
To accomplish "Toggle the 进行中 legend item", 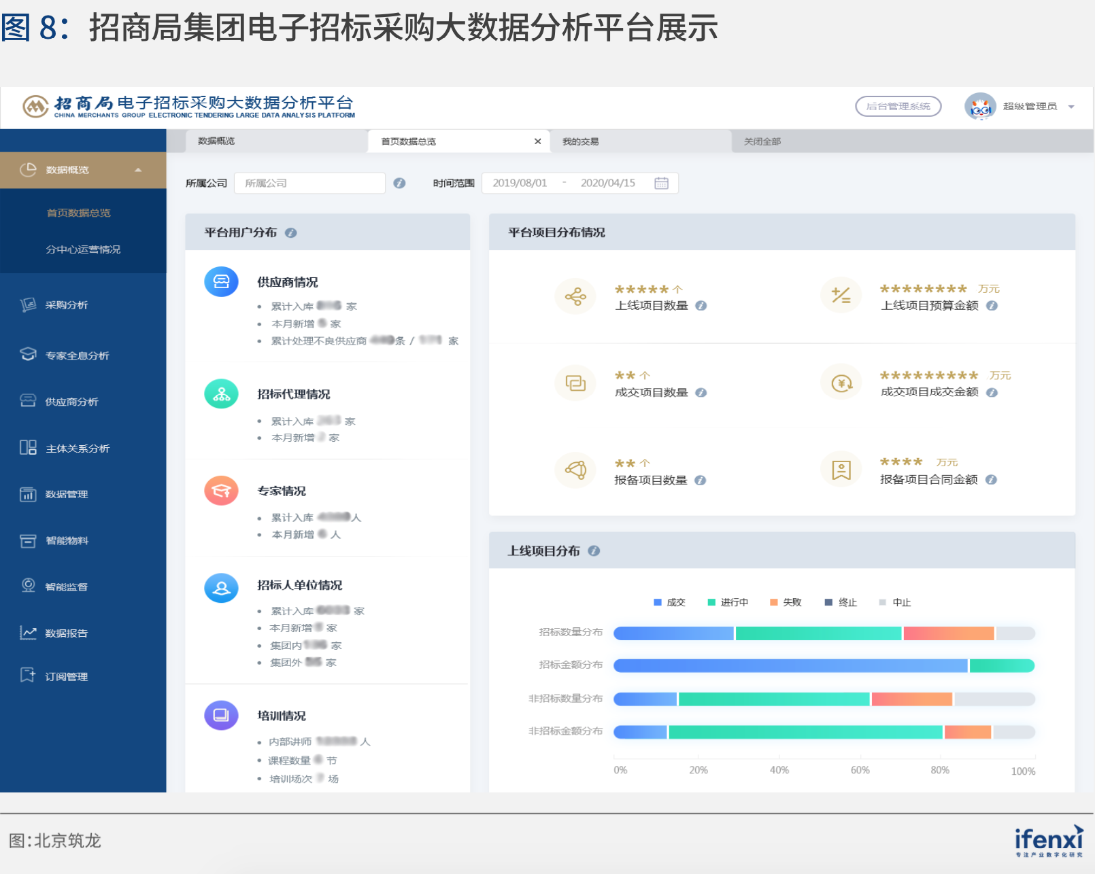I will click(728, 603).
